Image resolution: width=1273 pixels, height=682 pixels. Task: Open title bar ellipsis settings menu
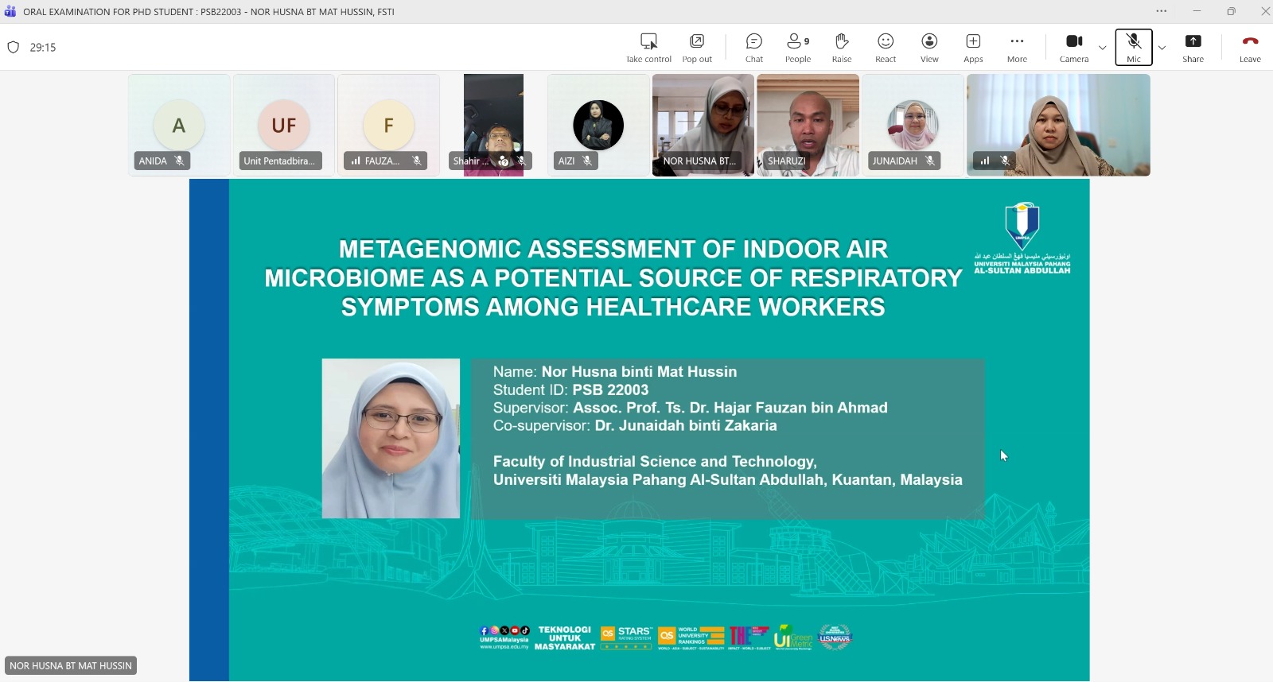pos(1162,11)
